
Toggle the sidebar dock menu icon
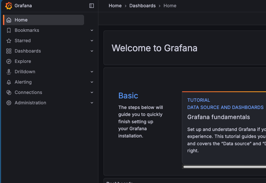click(x=92, y=6)
